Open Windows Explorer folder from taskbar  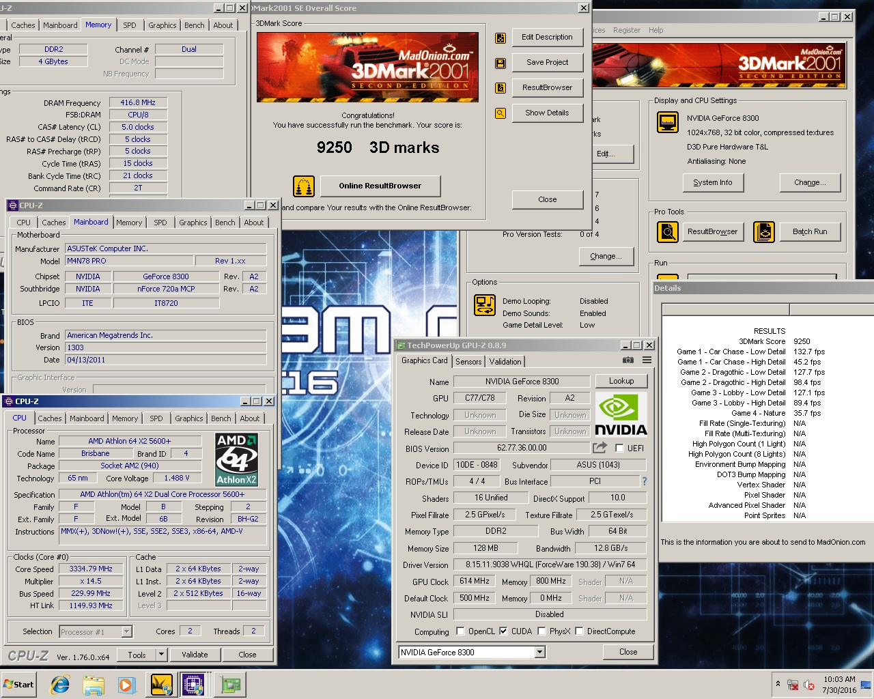[x=94, y=685]
